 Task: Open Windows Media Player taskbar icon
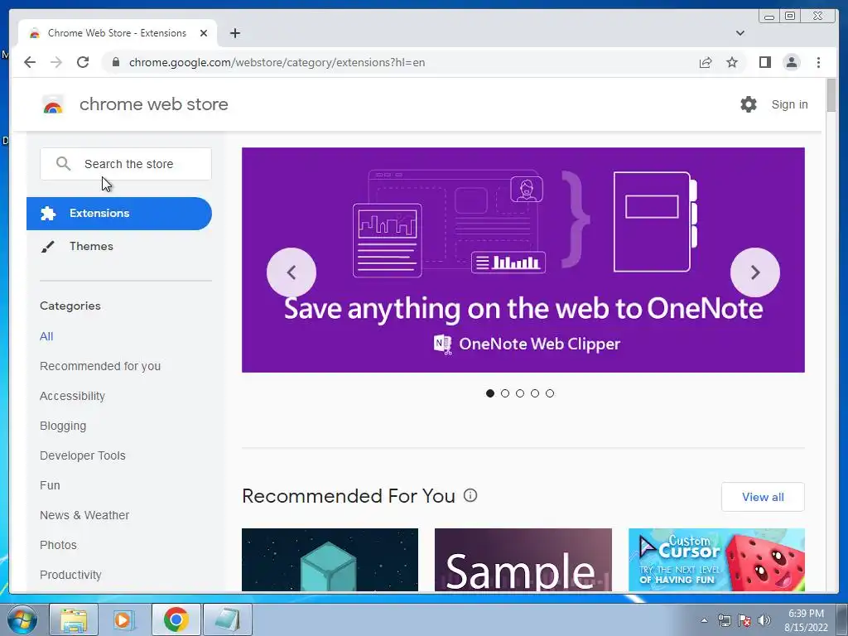(x=124, y=619)
